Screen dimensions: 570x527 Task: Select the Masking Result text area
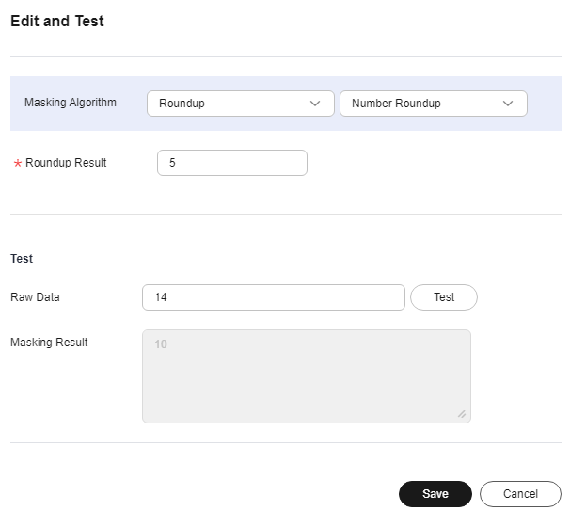307,376
